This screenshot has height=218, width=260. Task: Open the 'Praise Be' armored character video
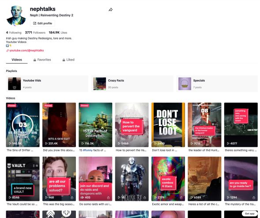point(132,179)
